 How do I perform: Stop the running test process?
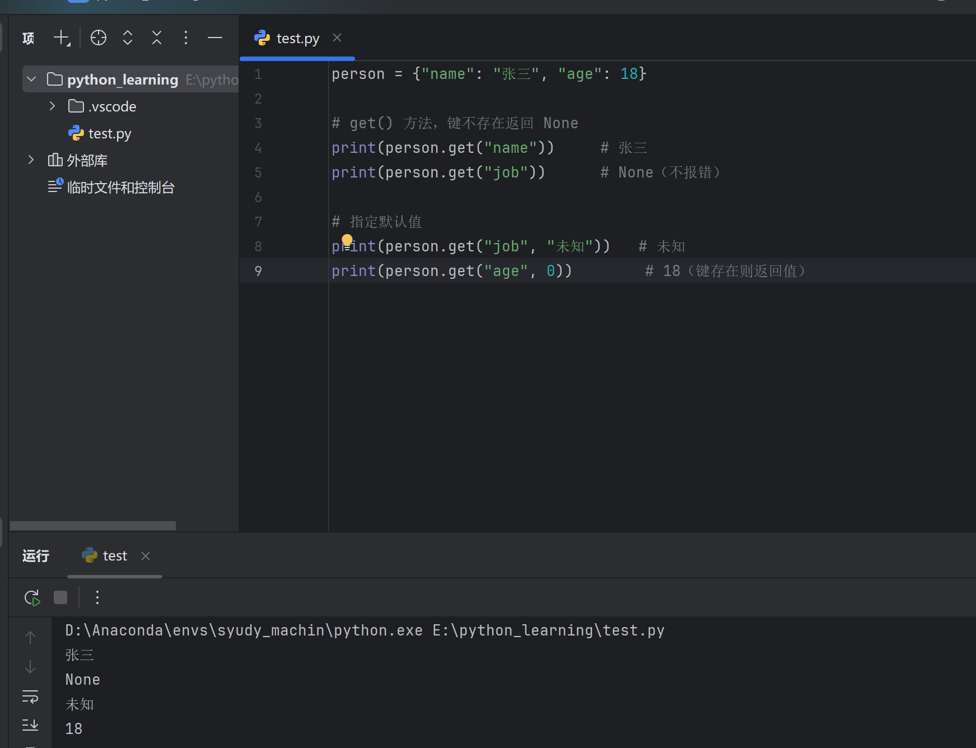[60, 598]
